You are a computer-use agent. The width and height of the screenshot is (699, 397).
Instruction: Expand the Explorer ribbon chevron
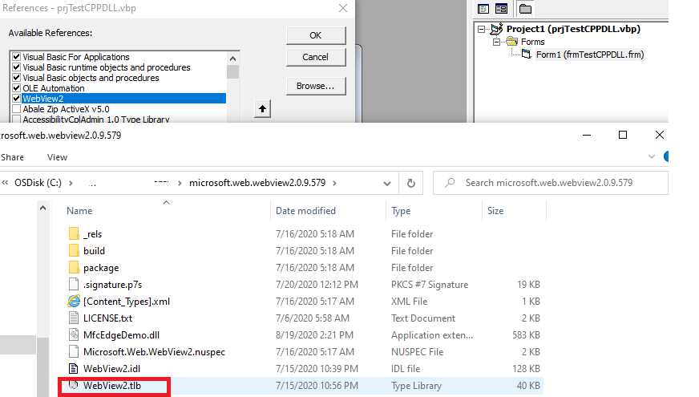[x=652, y=156]
